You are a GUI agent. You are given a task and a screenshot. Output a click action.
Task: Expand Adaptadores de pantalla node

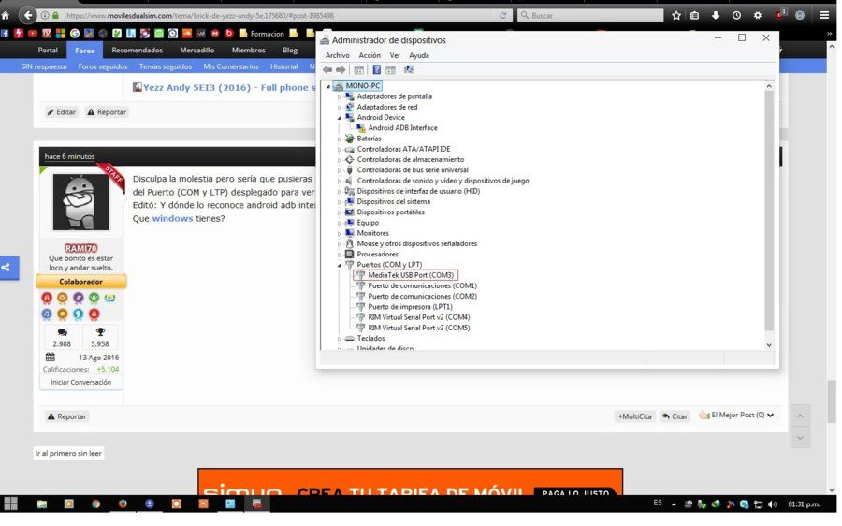point(339,96)
